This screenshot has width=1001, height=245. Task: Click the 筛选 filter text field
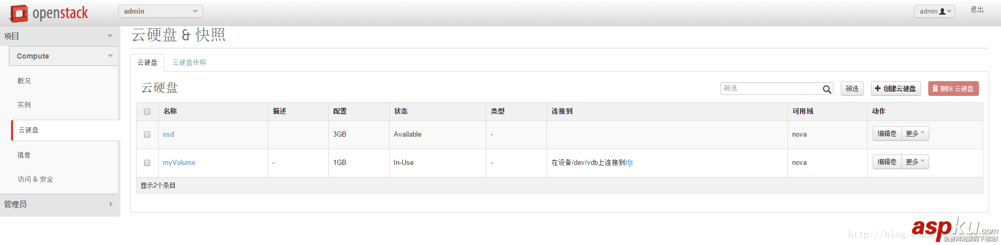pos(771,89)
